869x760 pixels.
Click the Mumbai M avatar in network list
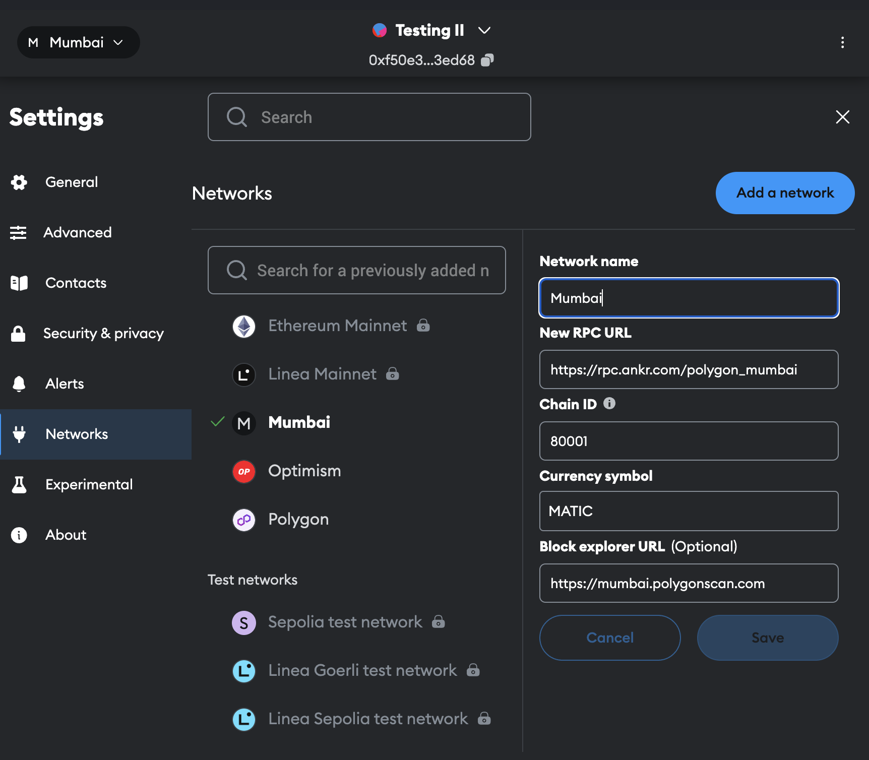pos(244,423)
